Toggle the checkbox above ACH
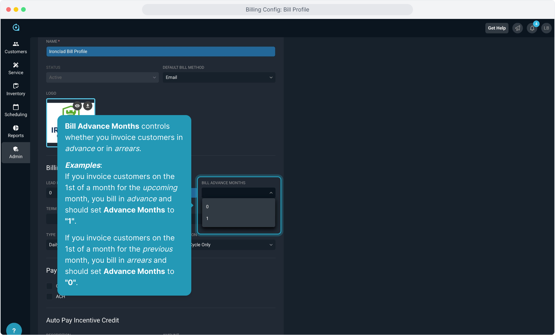555x335 pixels. pyautogui.click(x=49, y=286)
